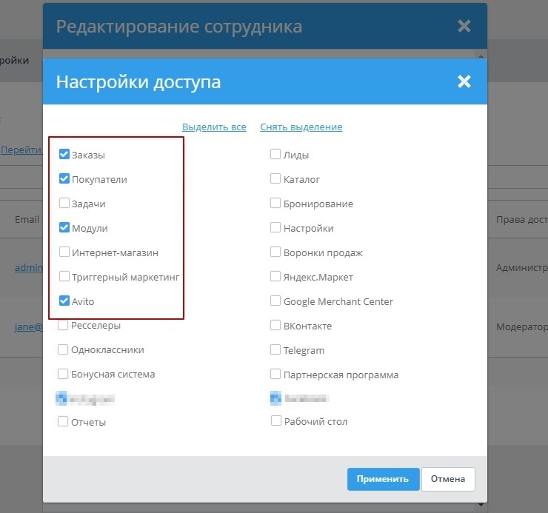Check the Telegram access checkbox

click(275, 350)
